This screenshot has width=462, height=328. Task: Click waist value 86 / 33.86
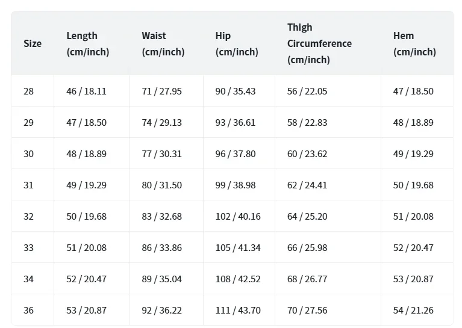161,248
